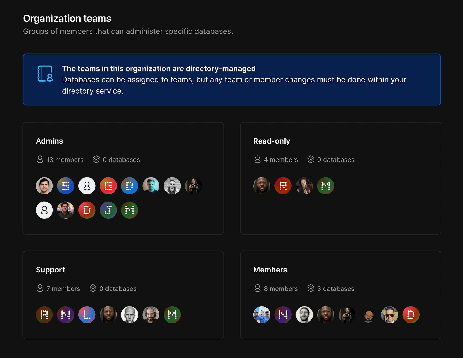Click the red D avatar in Members
The height and width of the screenshot is (358, 463).
tap(411, 314)
